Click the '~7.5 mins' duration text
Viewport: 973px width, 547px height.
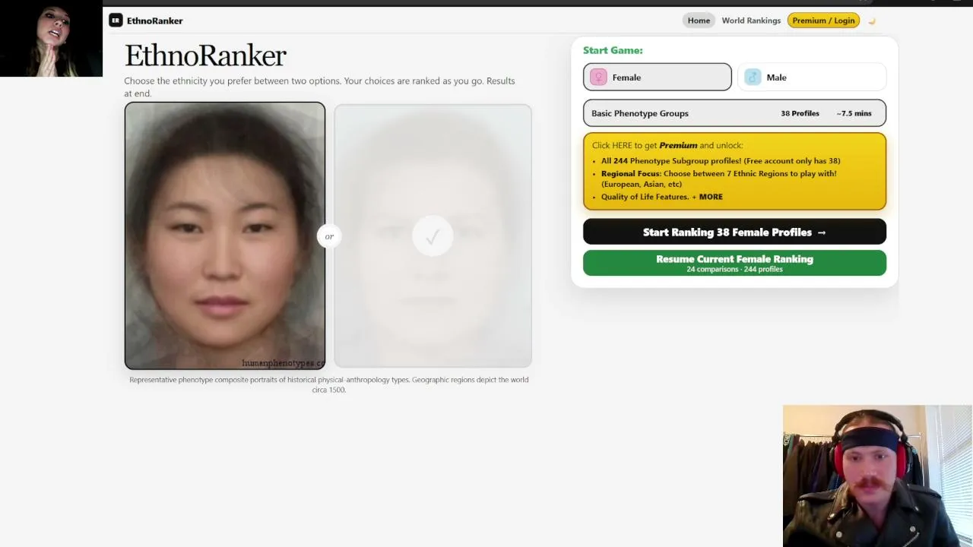pyautogui.click(x=854, y=113)
